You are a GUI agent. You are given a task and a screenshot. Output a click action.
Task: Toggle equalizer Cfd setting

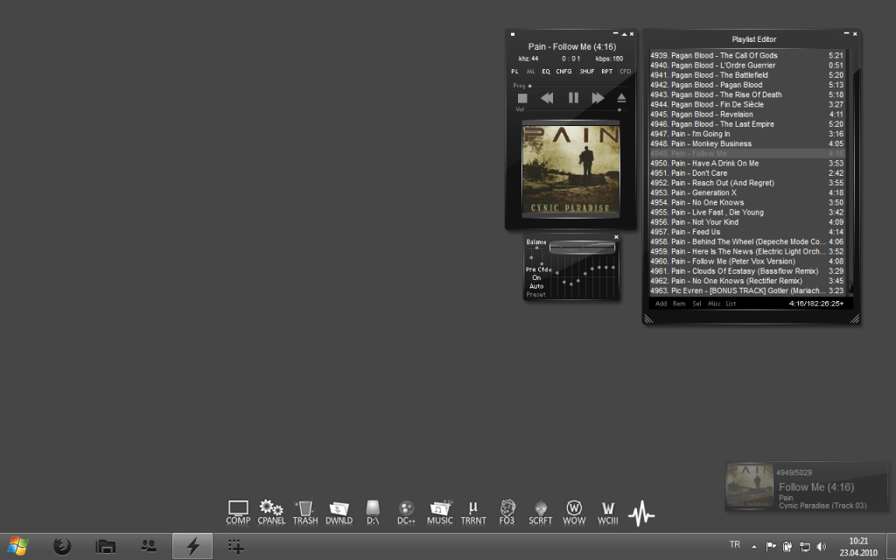(x=542, y=269)
